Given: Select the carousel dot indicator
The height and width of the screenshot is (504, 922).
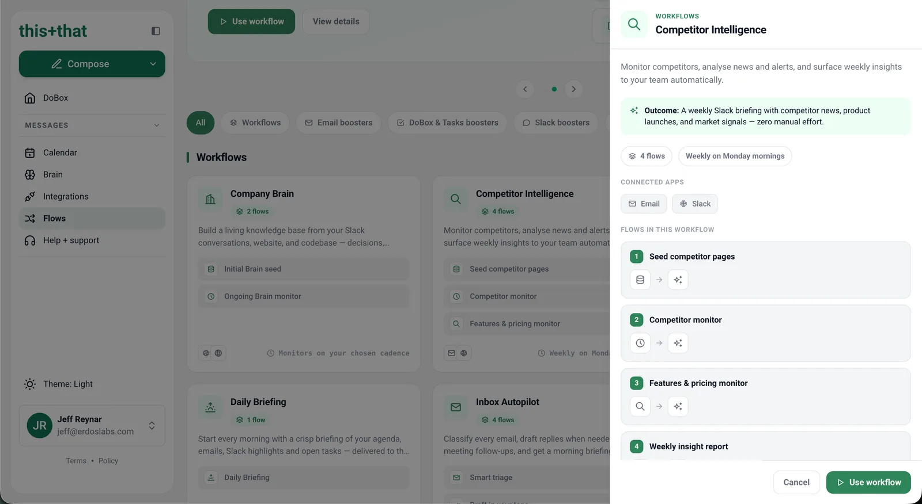Looking at the screenshot, I should (554, 89).
